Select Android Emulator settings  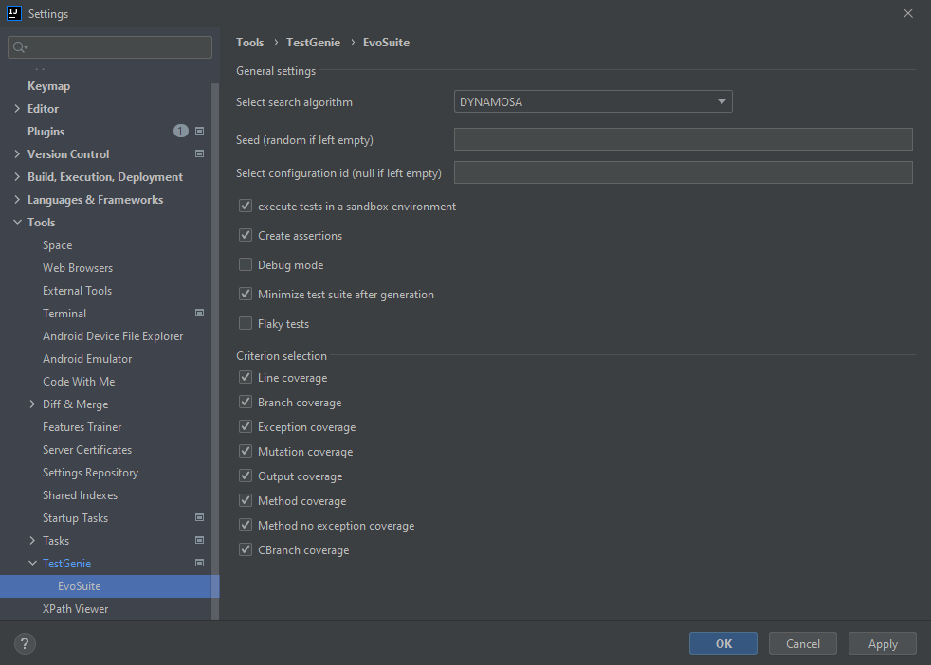tap(87, 358)
